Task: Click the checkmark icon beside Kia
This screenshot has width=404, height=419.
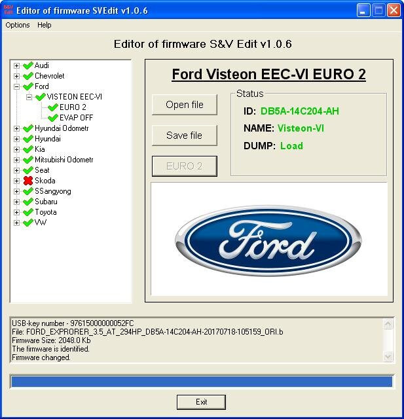Action: tap(28, 149)
